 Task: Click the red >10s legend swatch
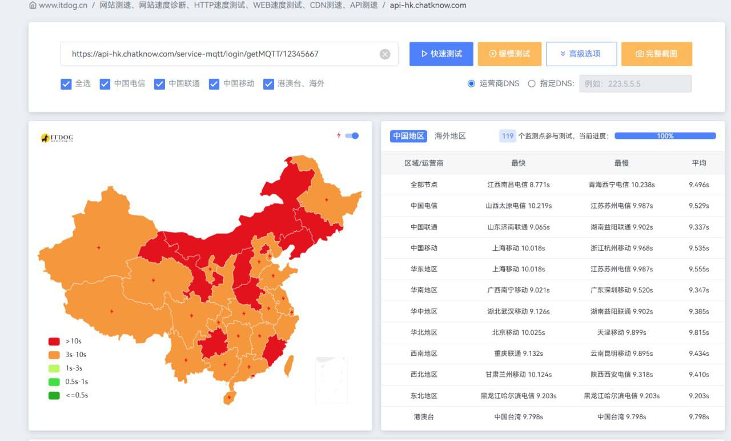[54, 342]
